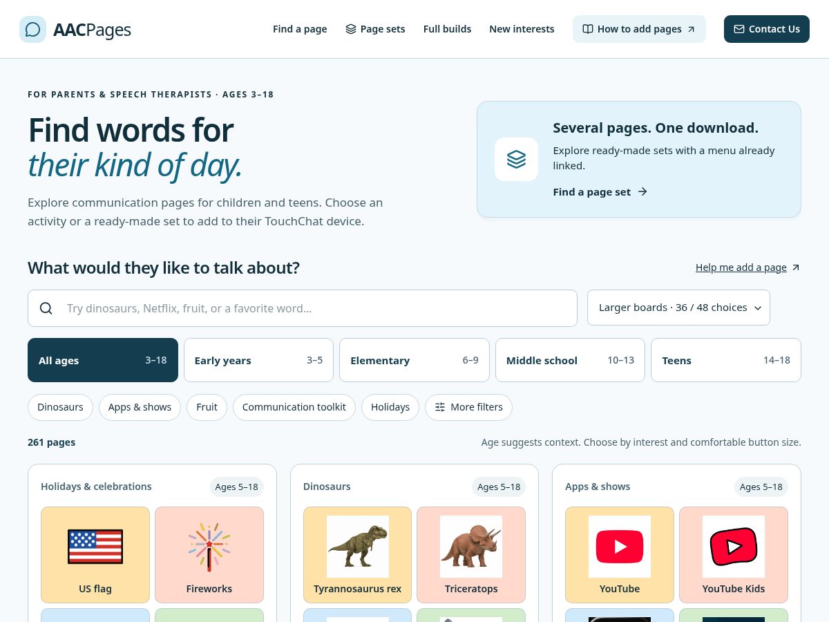Toggle the Apps & shows filter chip
Screen dimensions: 829x622
coord(140,407)
